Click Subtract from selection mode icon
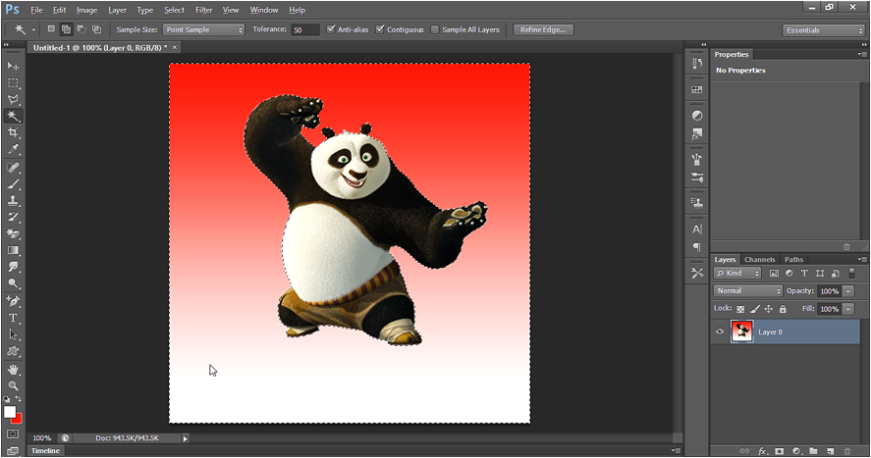871x458 pixels. click(x=82, y=29)
